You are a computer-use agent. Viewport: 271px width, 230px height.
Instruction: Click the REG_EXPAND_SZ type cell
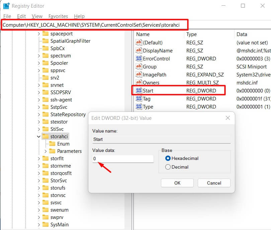click(x=205, y=75)
